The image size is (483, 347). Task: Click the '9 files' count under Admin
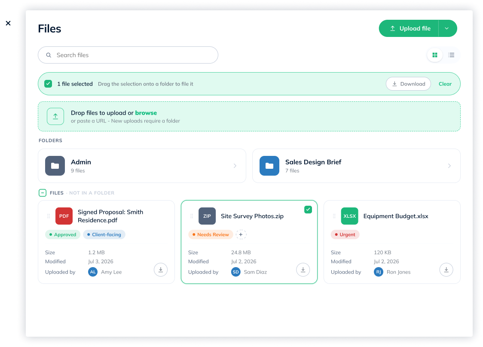[78, 170]
